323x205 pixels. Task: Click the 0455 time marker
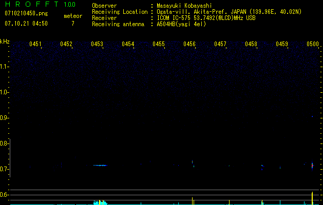(x=159, y=44)
